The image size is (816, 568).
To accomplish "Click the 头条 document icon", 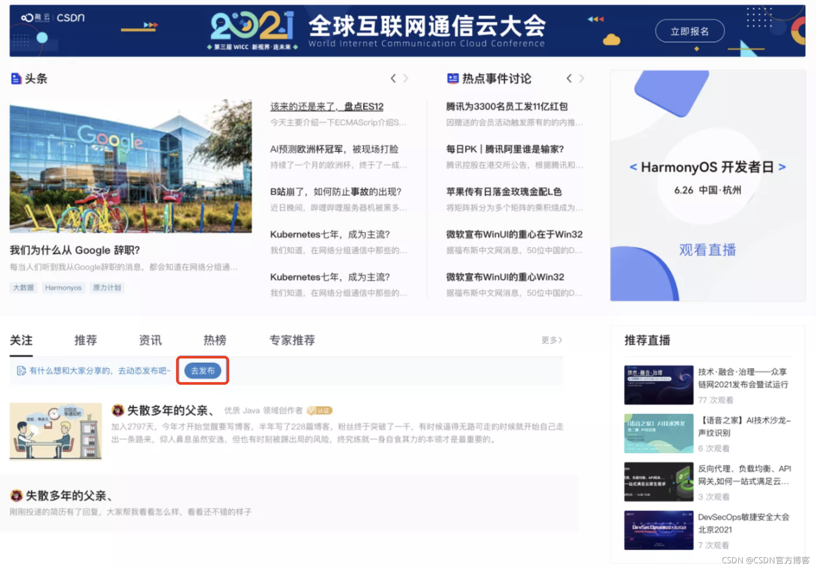I will (x=16, y=79).
